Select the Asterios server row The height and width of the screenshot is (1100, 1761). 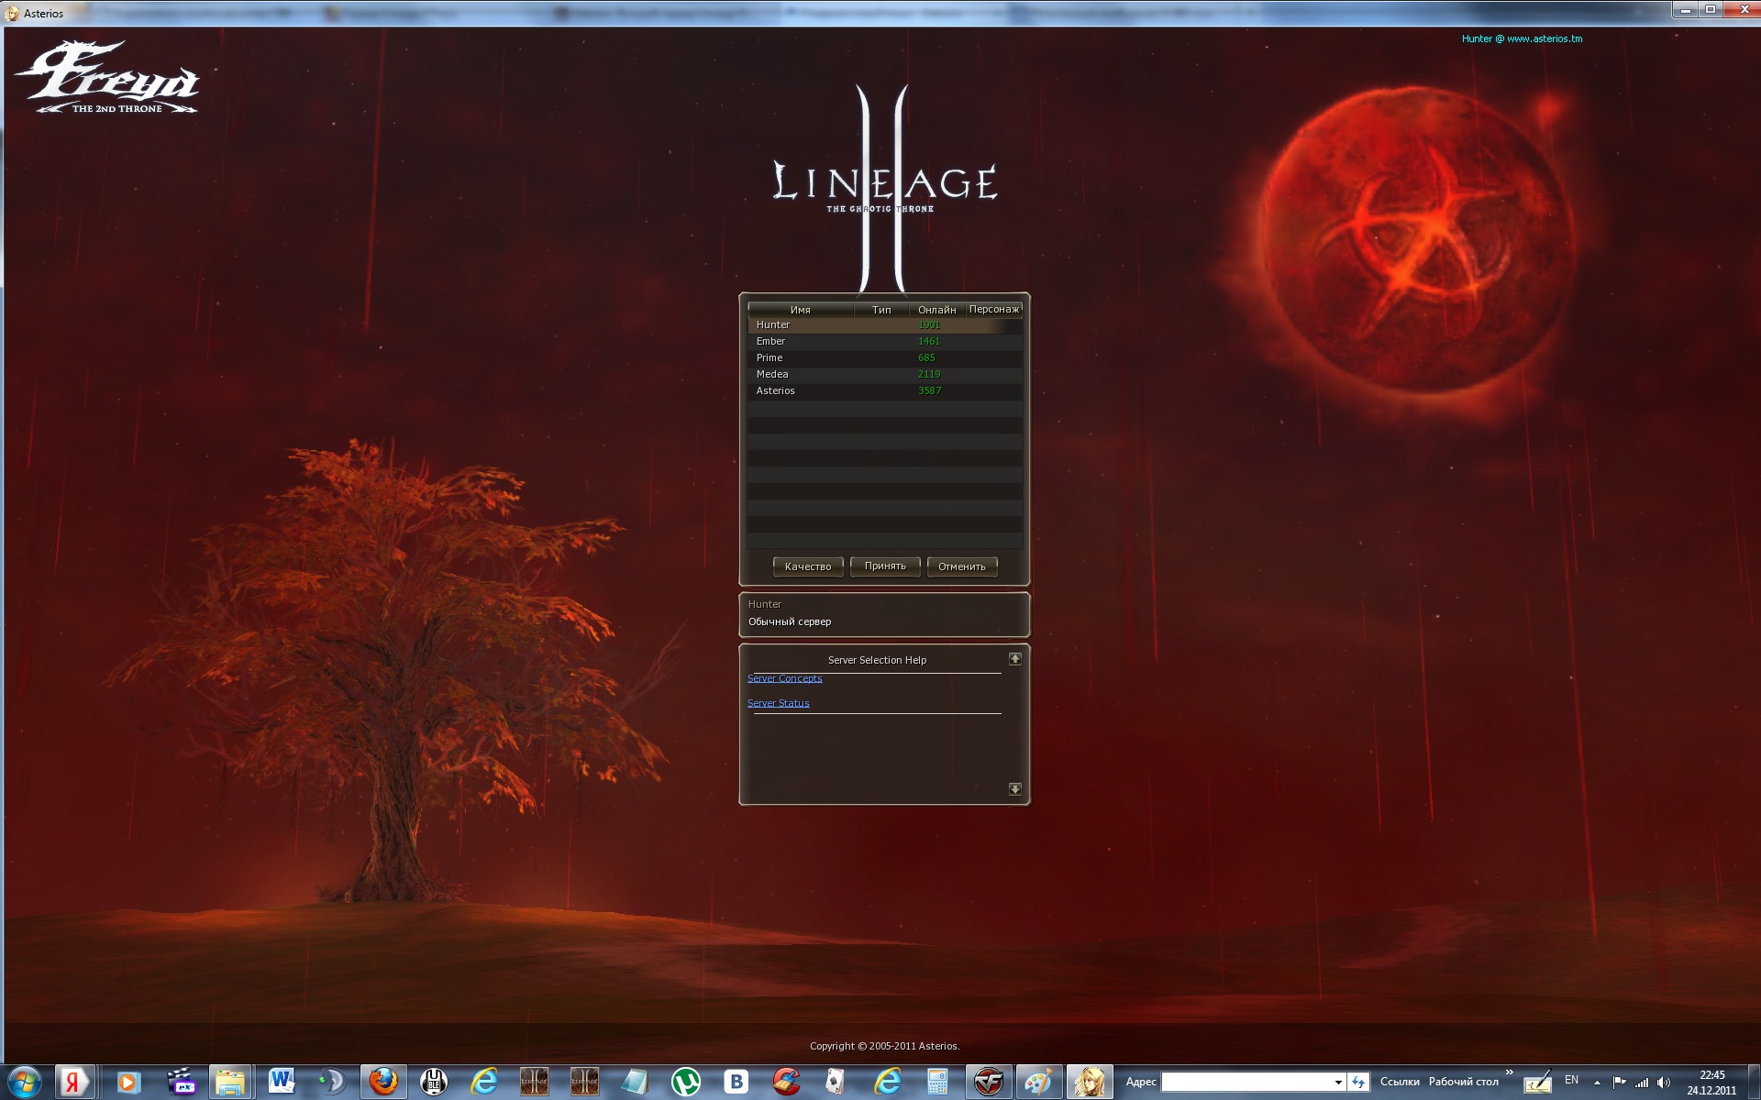click(885, 390)
